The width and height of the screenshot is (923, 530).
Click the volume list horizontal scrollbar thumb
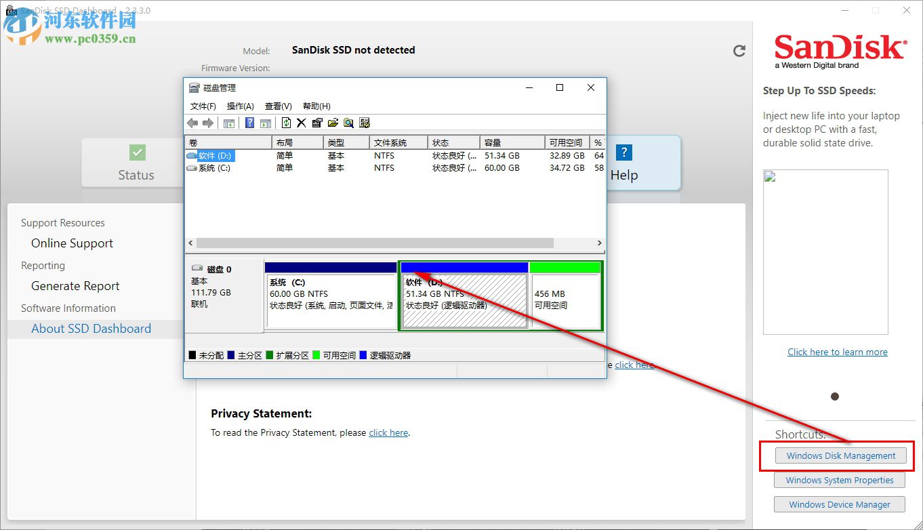coord(375,243)
